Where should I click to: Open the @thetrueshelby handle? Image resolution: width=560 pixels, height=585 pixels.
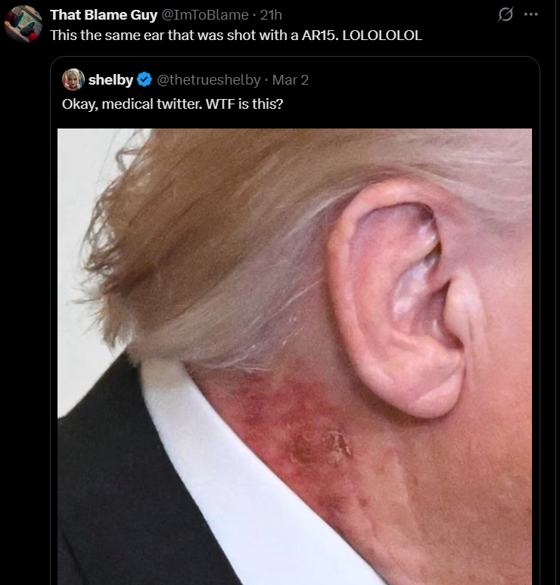coord(208,80)
